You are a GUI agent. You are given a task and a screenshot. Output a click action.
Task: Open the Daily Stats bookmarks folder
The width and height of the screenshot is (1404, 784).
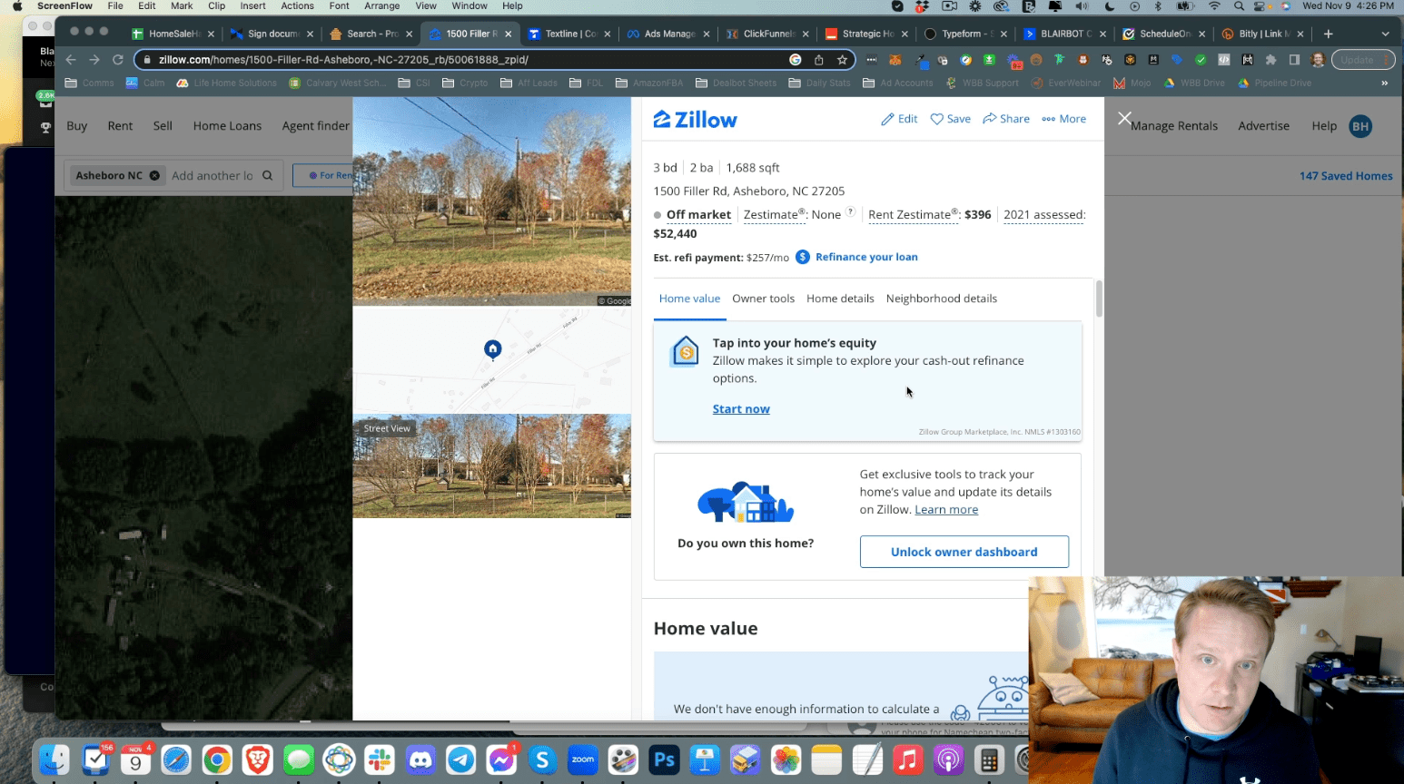tap(819, 83)
